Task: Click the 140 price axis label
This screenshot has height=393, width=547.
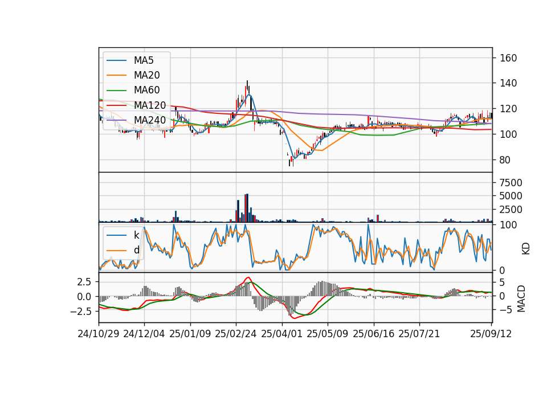Action: [508, 83]
